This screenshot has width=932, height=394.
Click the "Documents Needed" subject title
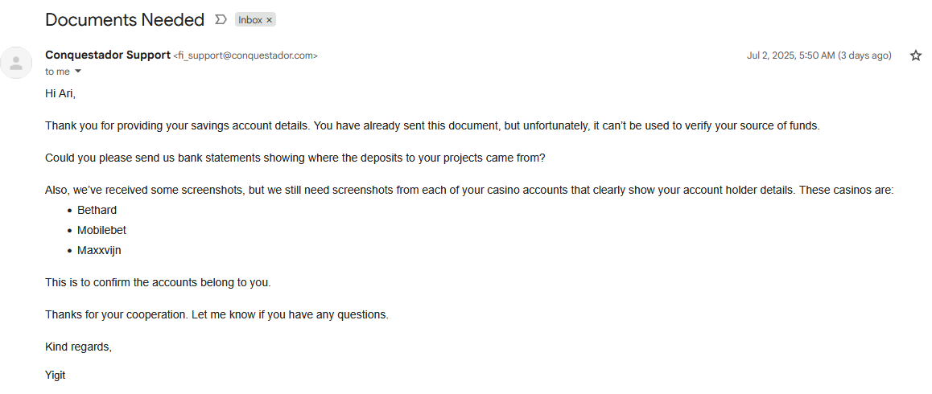(125, 20)
